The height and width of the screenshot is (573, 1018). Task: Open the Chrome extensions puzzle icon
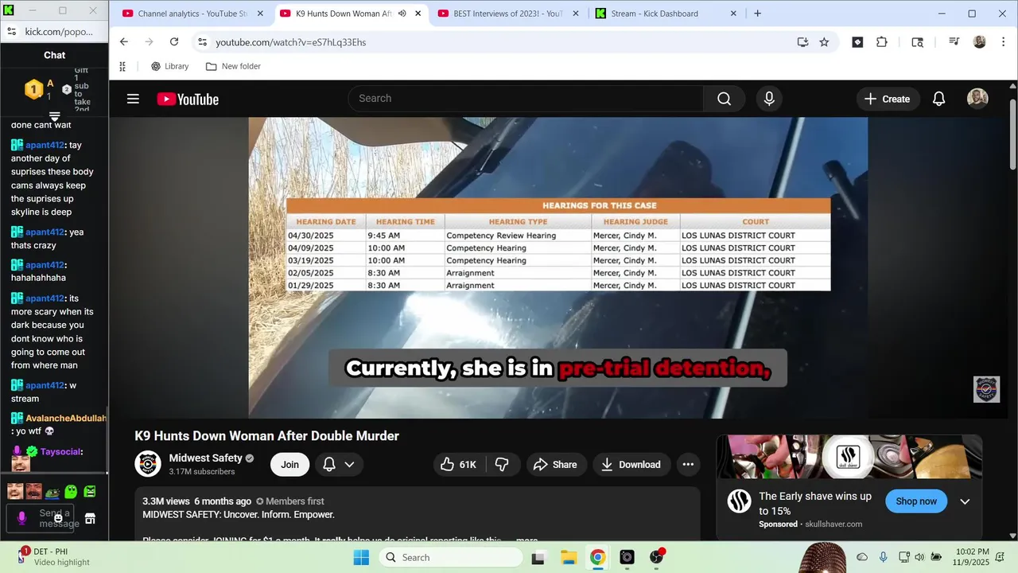[x=881, y=42]
